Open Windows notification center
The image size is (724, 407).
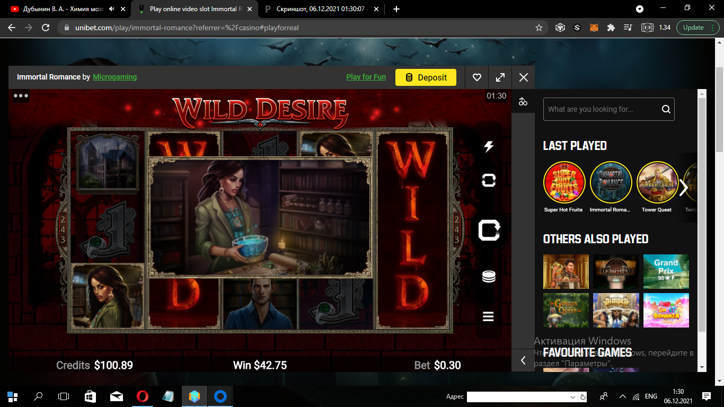(x=707, y=396)
